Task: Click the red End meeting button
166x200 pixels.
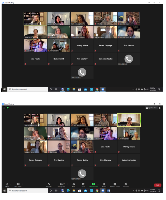Action: 158,185
